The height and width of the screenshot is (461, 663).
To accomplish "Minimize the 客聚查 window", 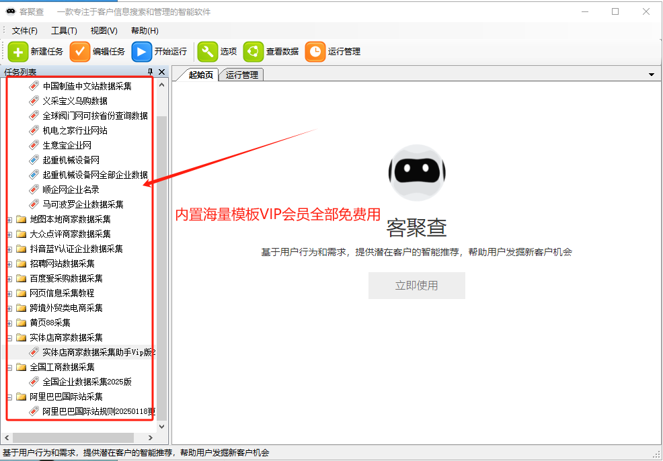I will 585,11.
